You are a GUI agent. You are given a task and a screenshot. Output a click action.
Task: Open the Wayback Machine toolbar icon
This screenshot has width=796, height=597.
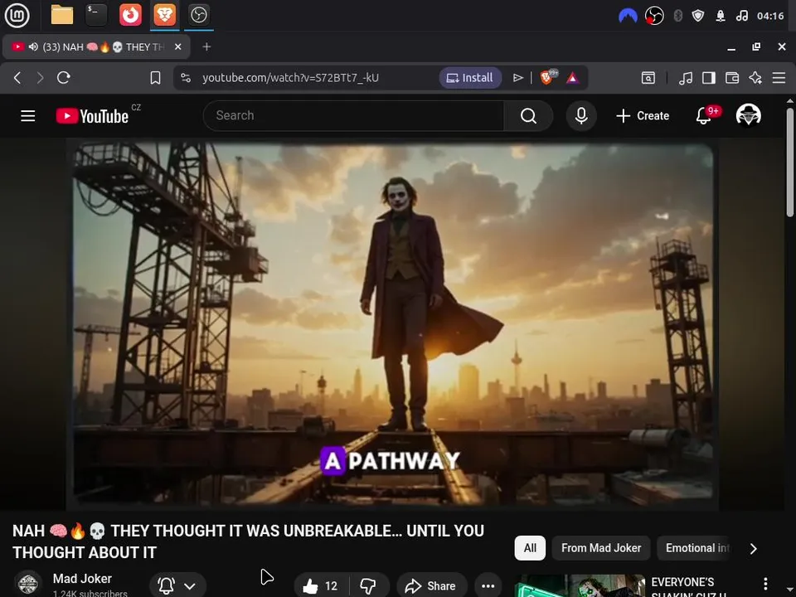point(648,78)
